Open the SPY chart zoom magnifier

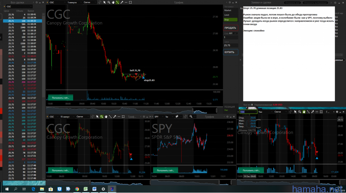191,117
